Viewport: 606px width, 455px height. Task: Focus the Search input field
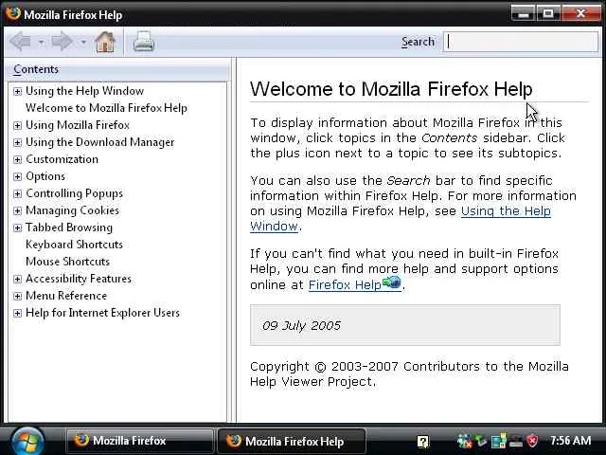(521, 42)
